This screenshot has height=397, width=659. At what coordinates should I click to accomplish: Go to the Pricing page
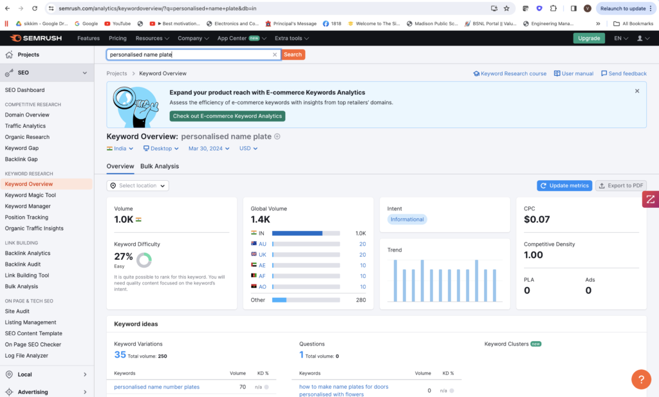[x=118, y=38]
